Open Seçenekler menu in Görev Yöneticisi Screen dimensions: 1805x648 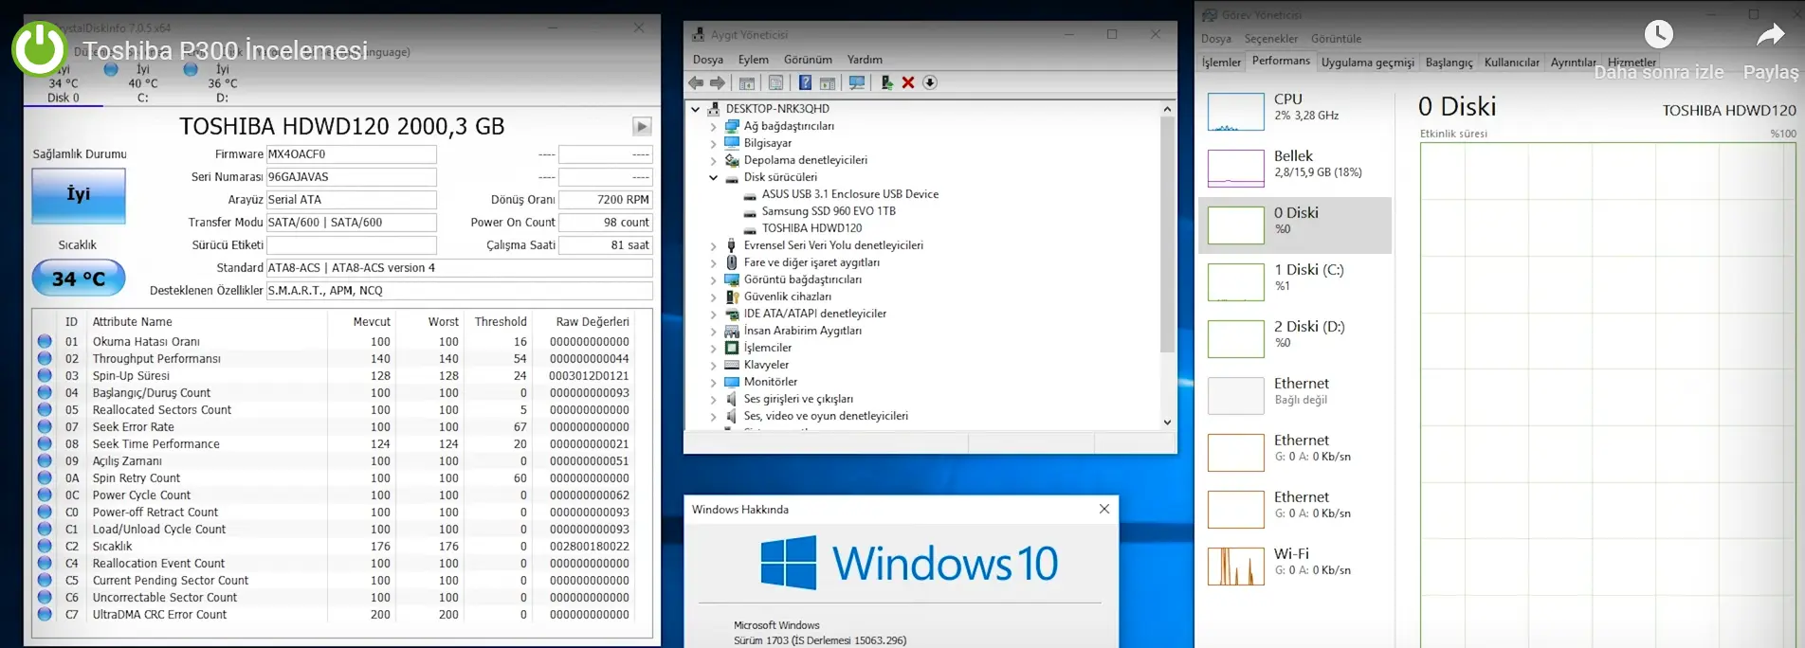point(1271,39)
